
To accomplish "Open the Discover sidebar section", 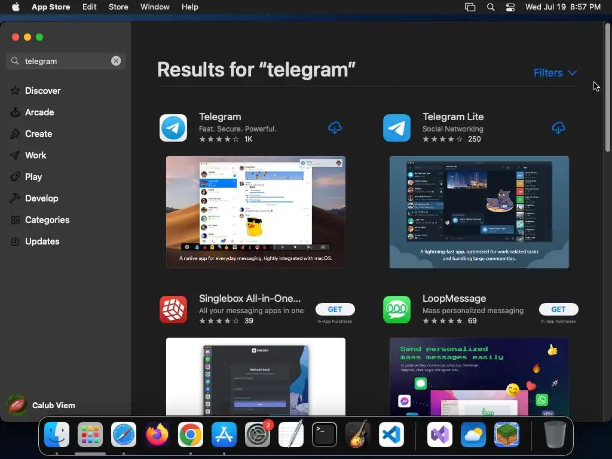I will pos(43,91).
